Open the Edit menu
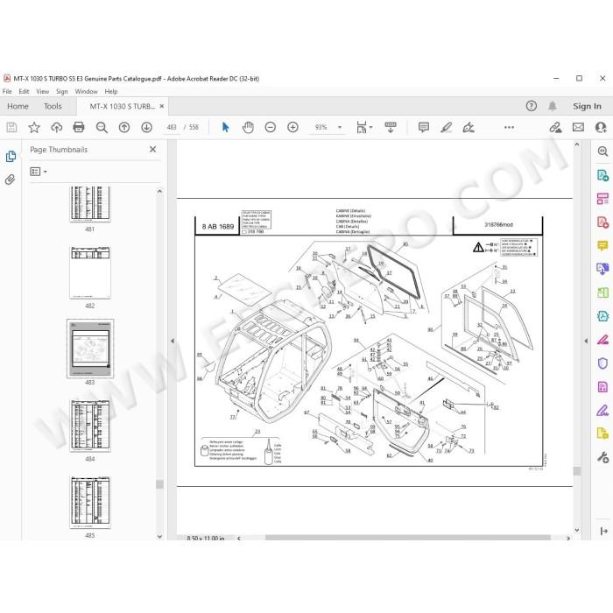This screenshot has width=613, height=613. click(x=24, y=91)
